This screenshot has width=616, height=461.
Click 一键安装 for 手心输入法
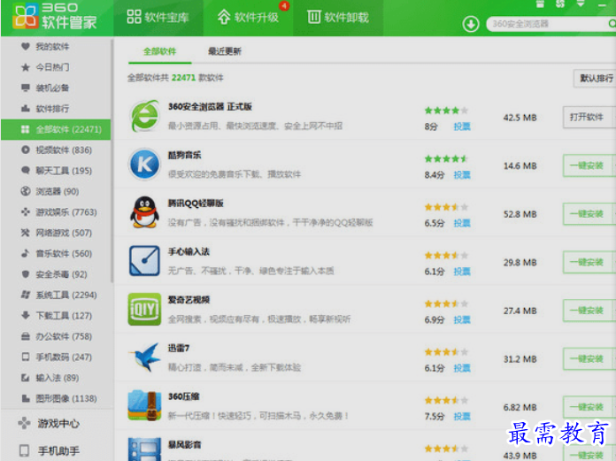tap(589, 262)
